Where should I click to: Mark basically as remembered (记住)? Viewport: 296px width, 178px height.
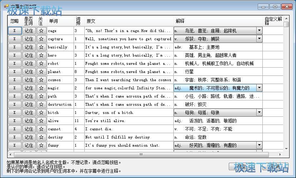(29, 47)
